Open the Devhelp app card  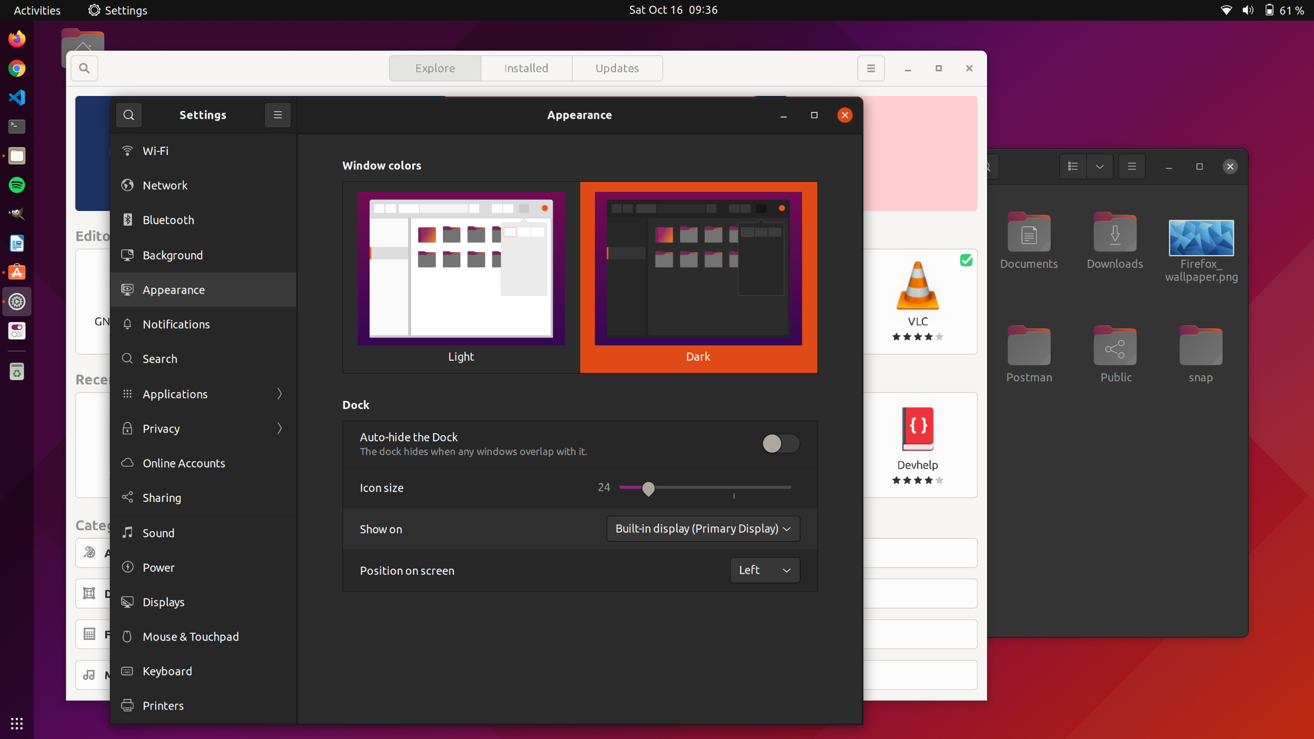(918, 445)
